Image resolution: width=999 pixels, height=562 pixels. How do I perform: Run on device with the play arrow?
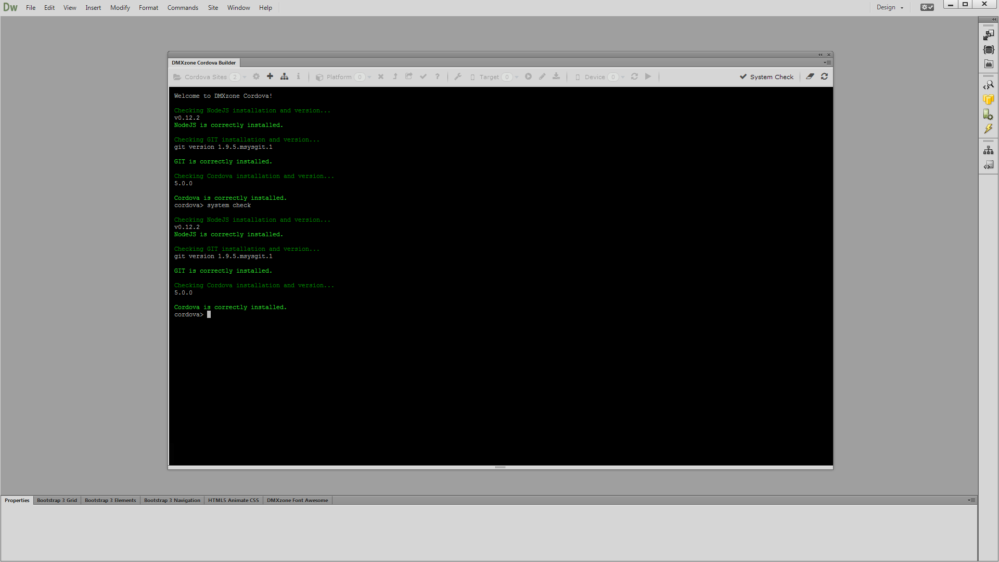click(648, 76)
